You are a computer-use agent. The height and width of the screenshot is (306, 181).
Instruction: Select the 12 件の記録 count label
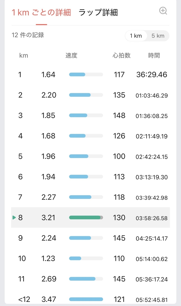coord(28,35)
